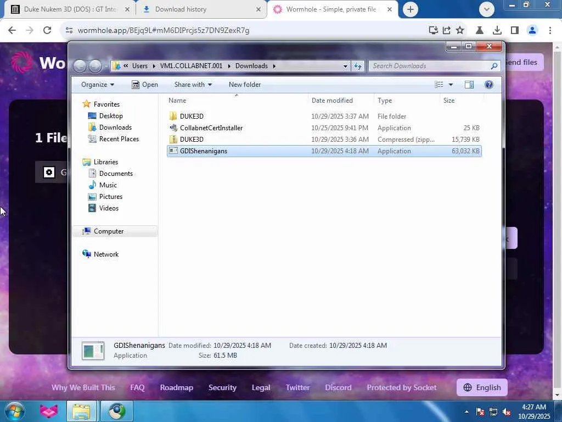The image size is (562, 422).
Task: Open Desktop in the navigation pane
Action: 111,116
